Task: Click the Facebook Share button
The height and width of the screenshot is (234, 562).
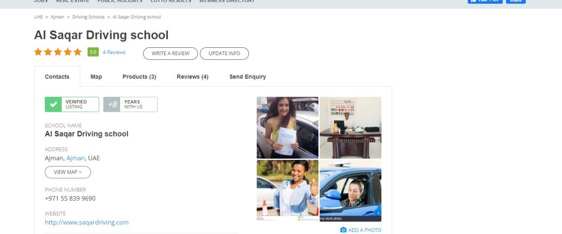Action: click(x=516, y=1)
